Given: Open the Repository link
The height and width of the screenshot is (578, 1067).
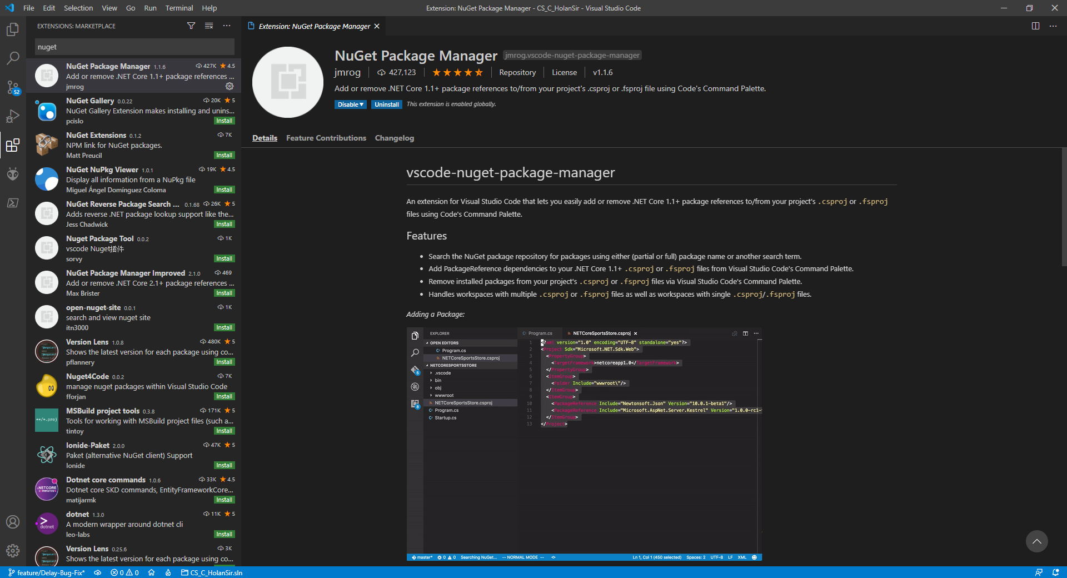Looking at the screenshot, I should click(517, 72).
